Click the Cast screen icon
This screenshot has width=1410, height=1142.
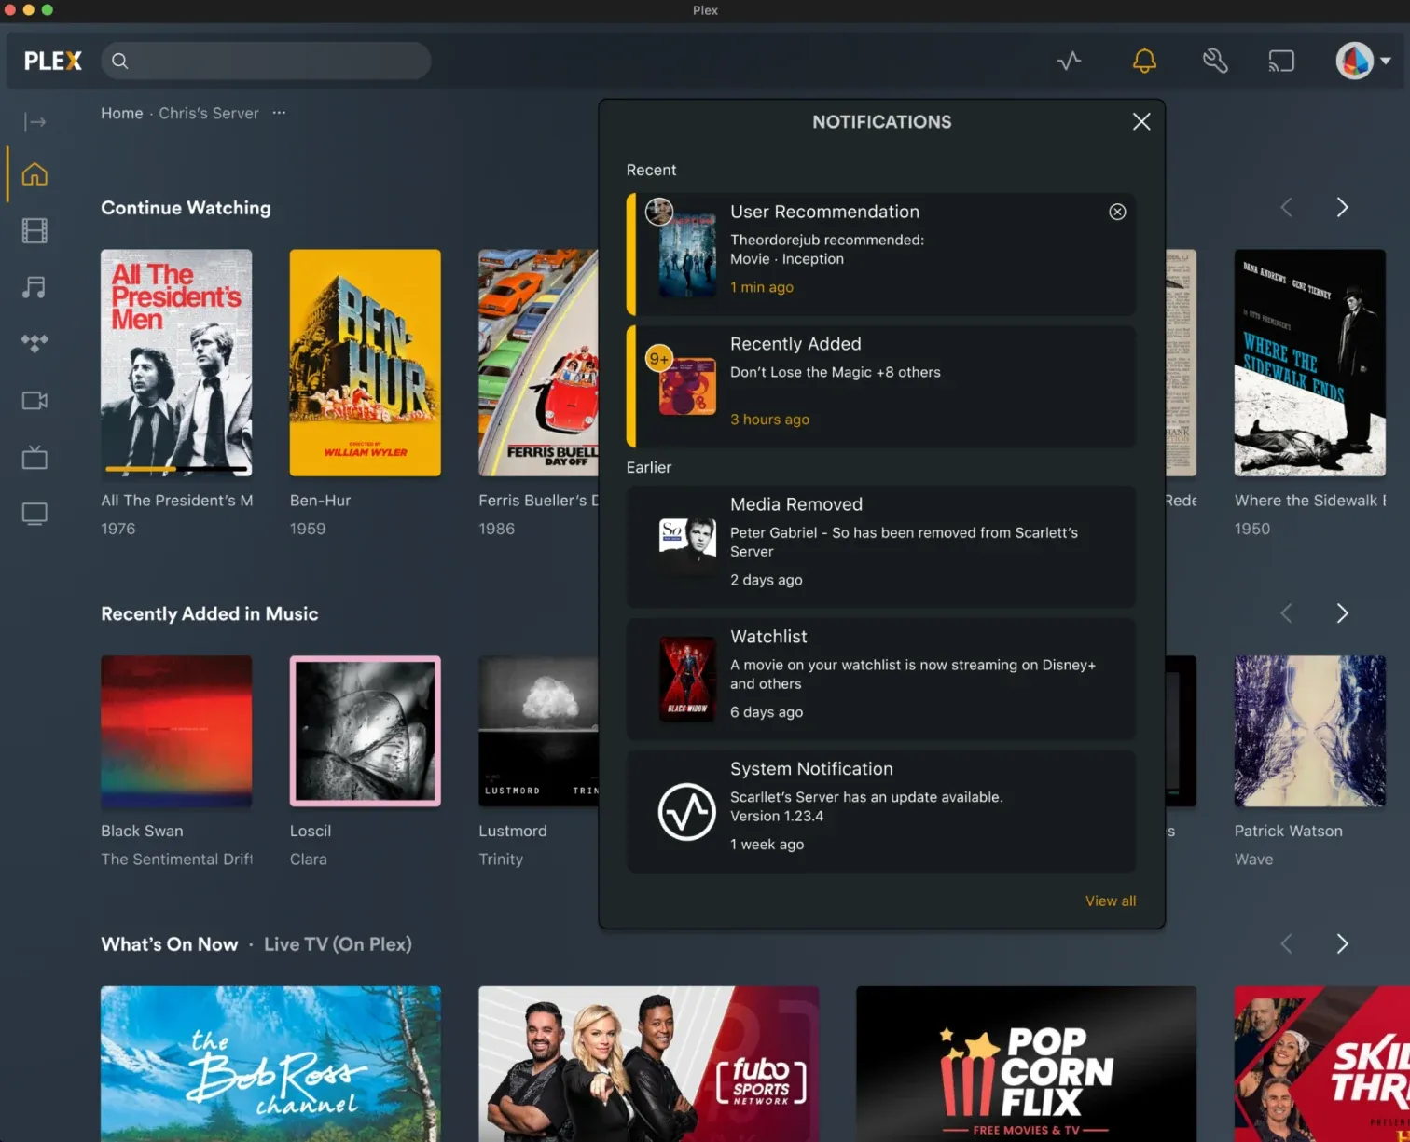click(1281, 62)
